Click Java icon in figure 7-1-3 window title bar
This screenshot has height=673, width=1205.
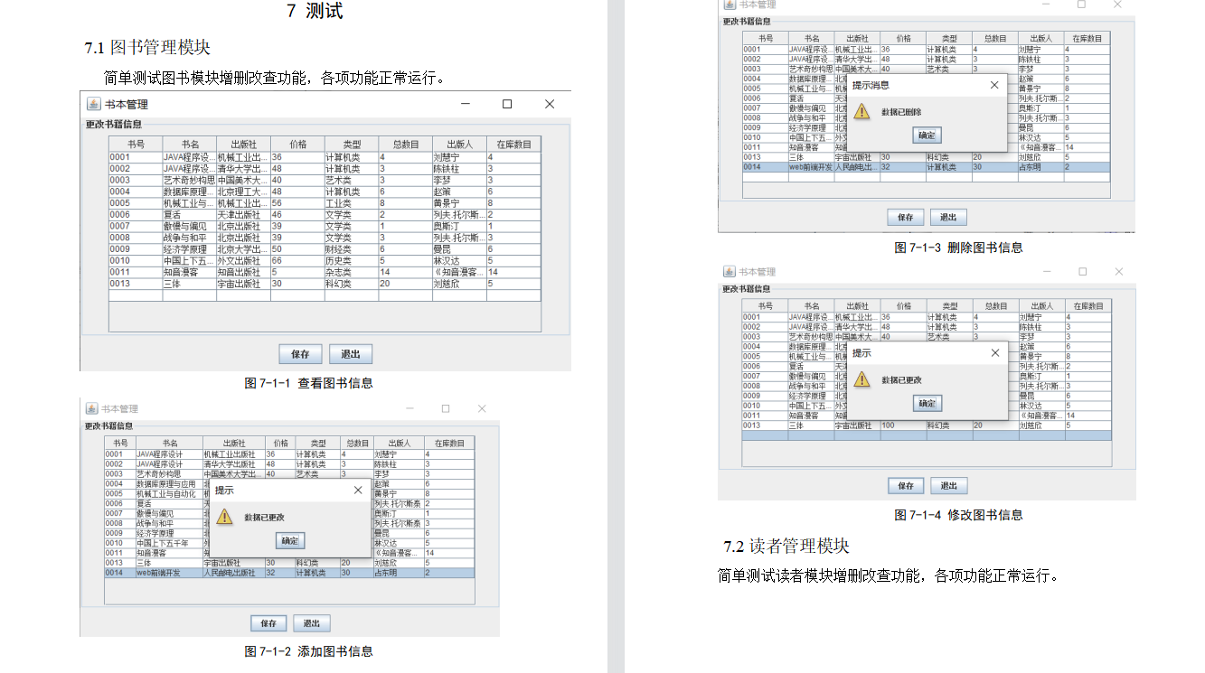click(x=729, y=5)
